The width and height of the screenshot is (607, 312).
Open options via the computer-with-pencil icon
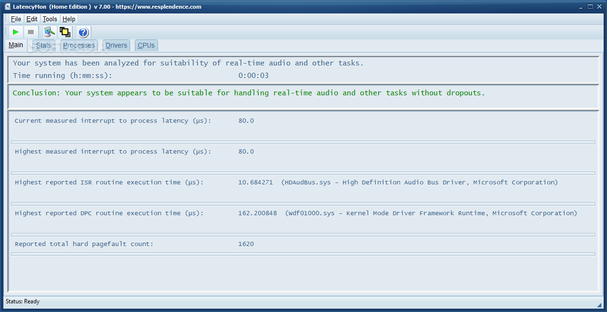49,32
